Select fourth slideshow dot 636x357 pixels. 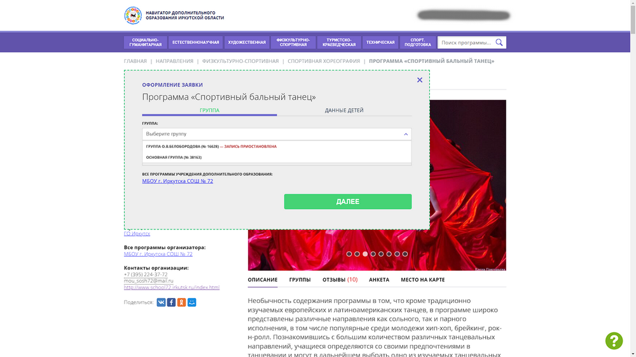click(x=373, y=254)
